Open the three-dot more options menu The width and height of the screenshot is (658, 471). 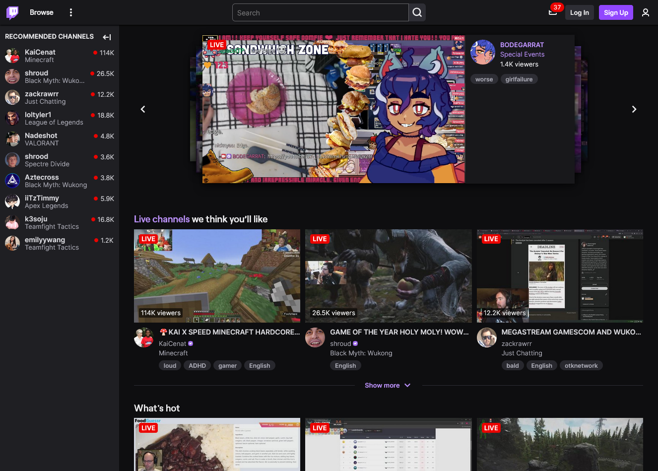(x=71, y=12)
